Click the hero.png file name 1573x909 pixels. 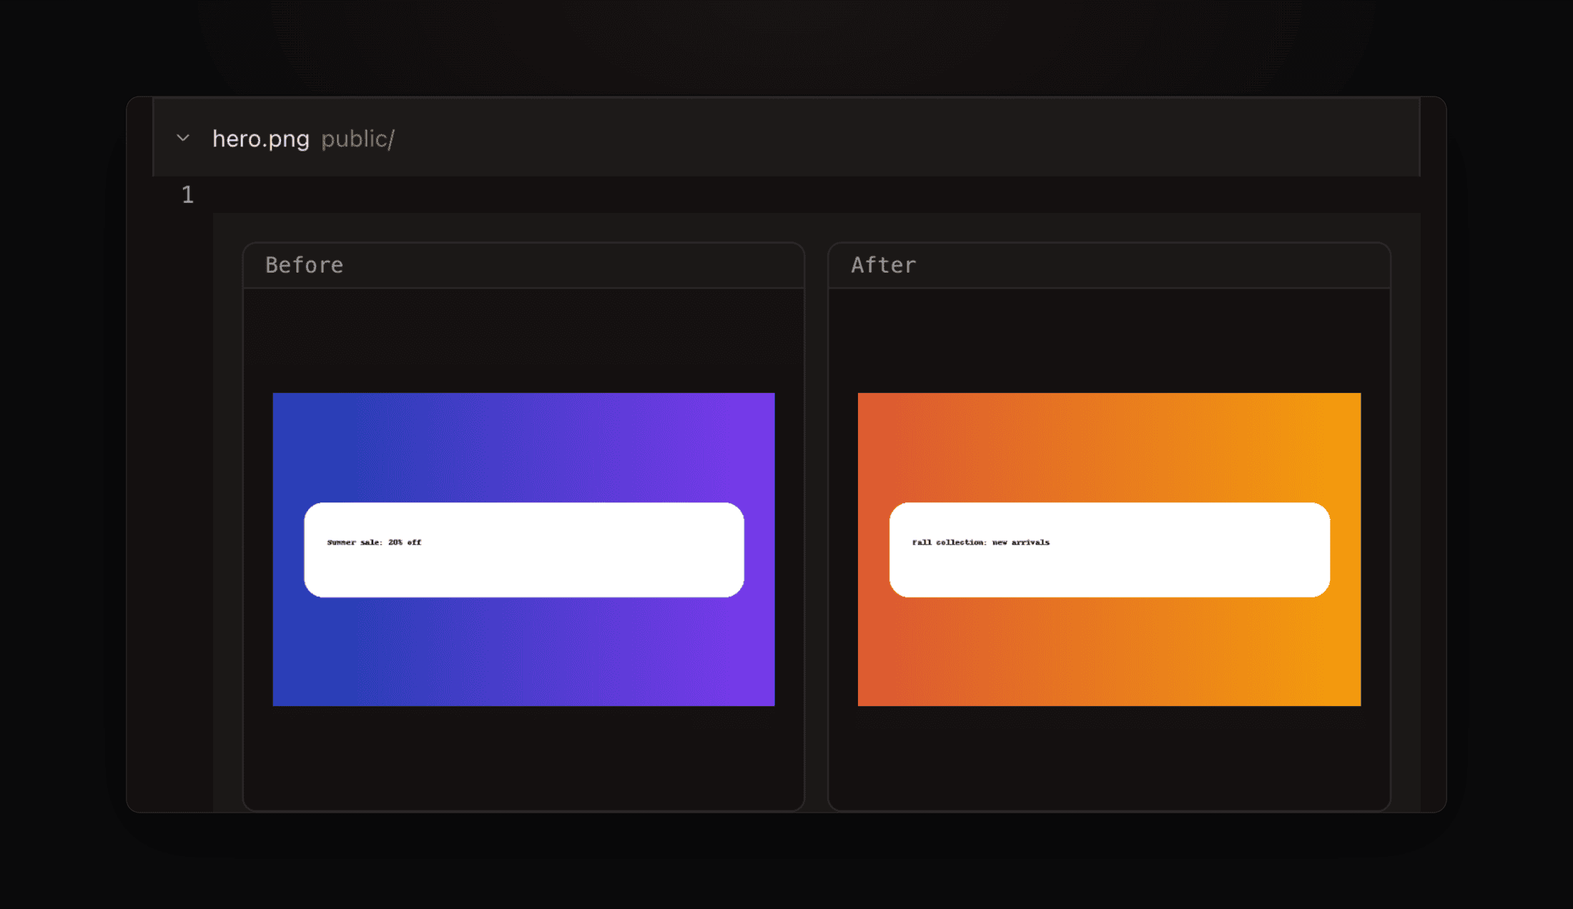261,139
